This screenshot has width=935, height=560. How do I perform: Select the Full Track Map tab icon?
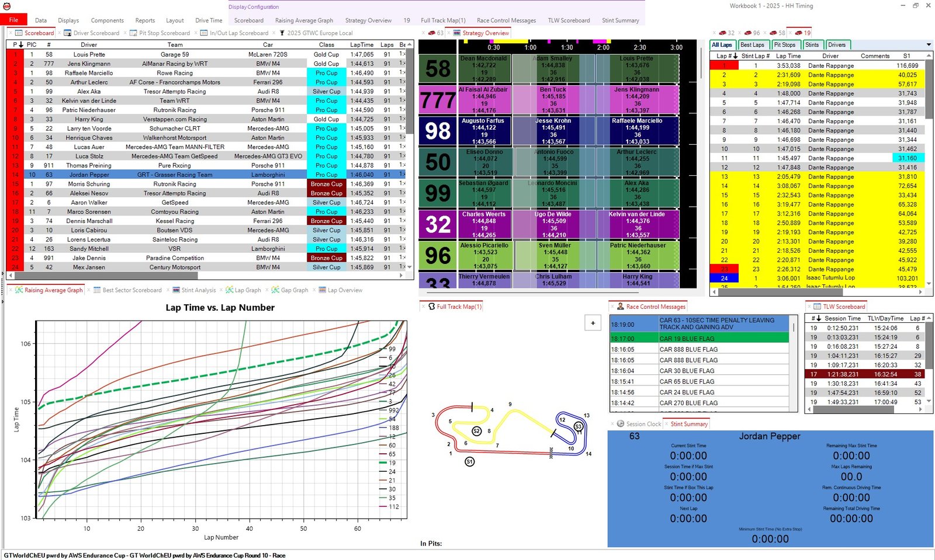click(x=431, y=307)
